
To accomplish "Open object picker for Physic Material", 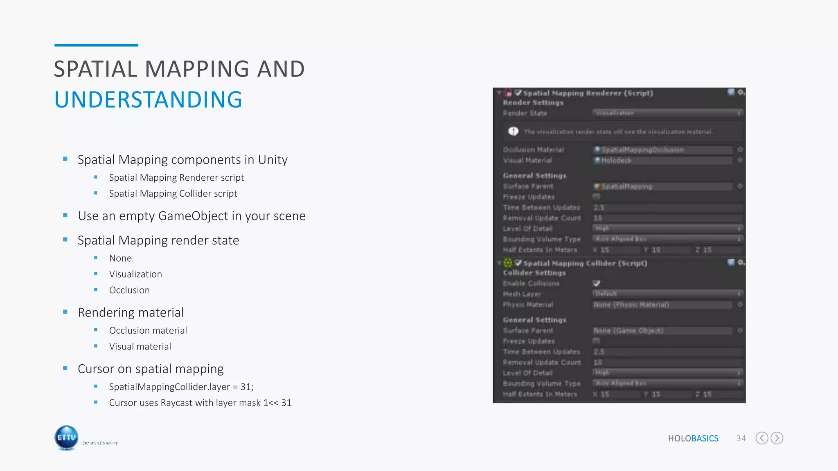I will point(740,305).
